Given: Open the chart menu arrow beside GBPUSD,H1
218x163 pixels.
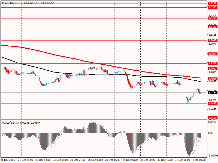Looking at the screenshot, I should (x=2, y=3).
